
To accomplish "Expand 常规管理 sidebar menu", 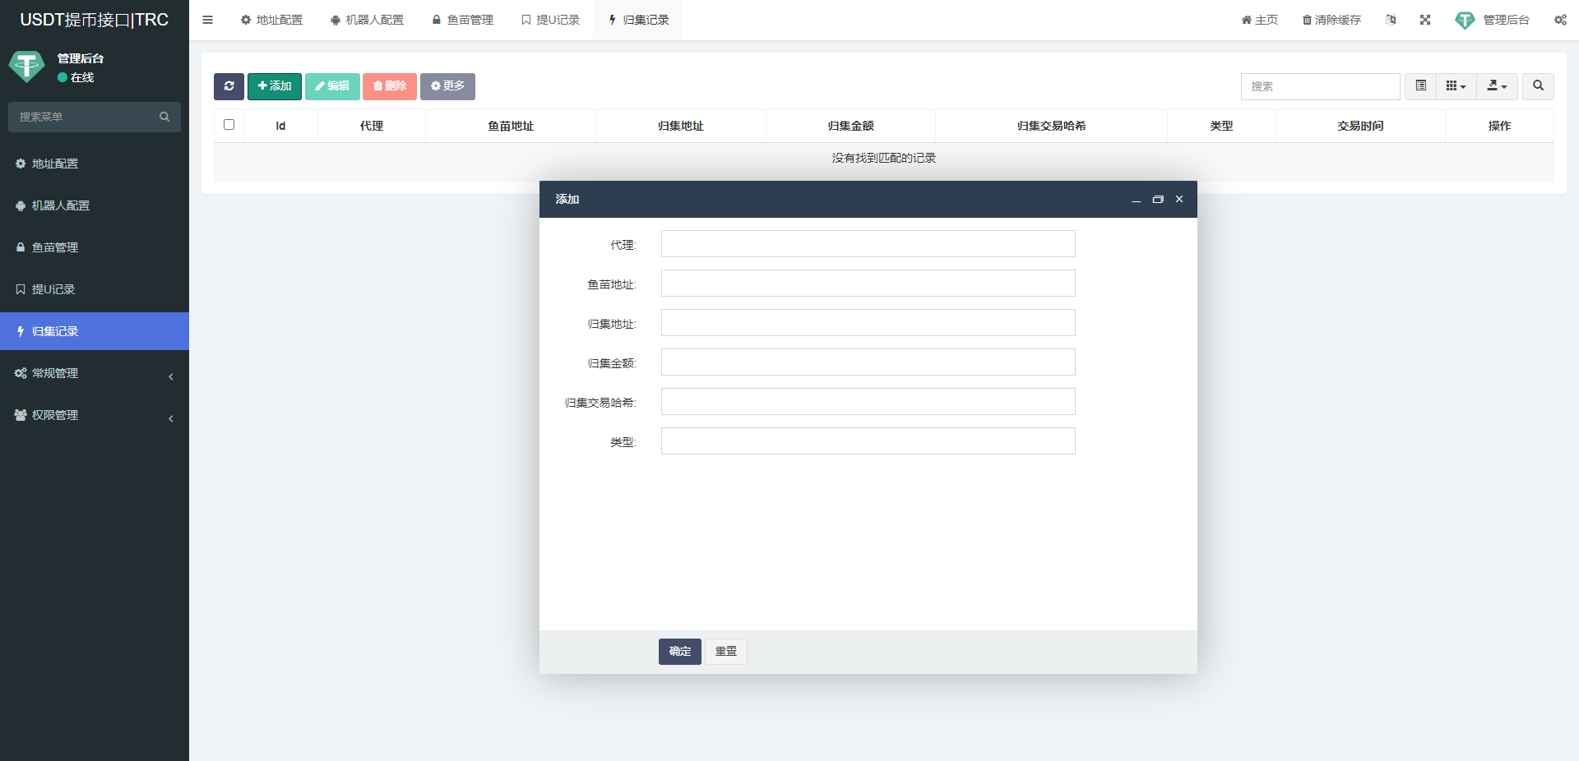I will 95,373.
